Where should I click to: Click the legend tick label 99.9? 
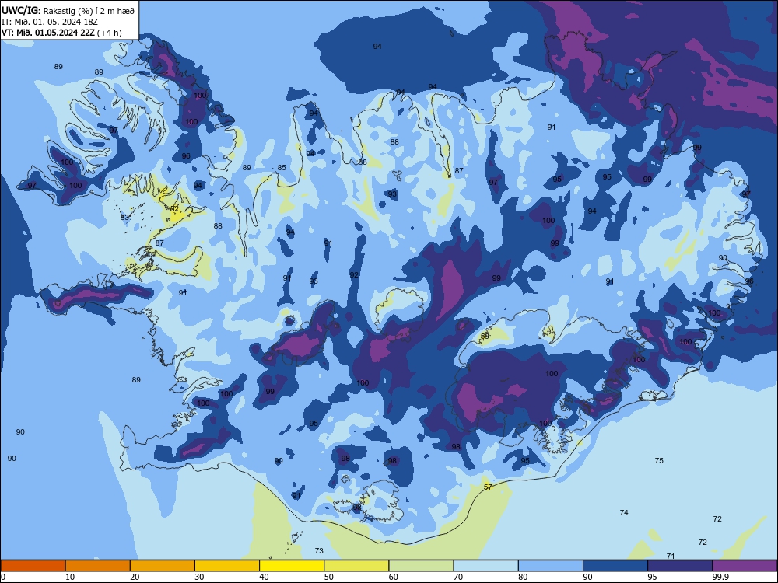pos(720,577)
